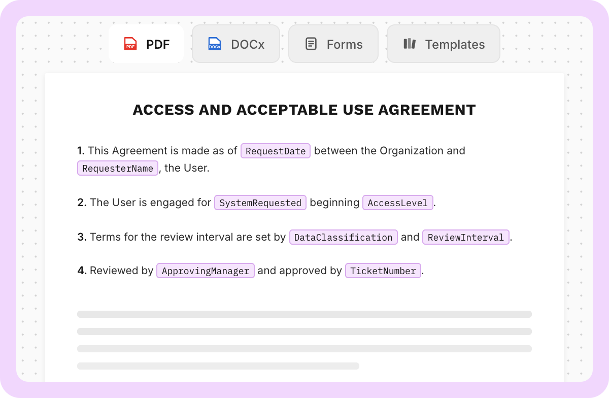Click the Forms document icon

tap(311, 44)
